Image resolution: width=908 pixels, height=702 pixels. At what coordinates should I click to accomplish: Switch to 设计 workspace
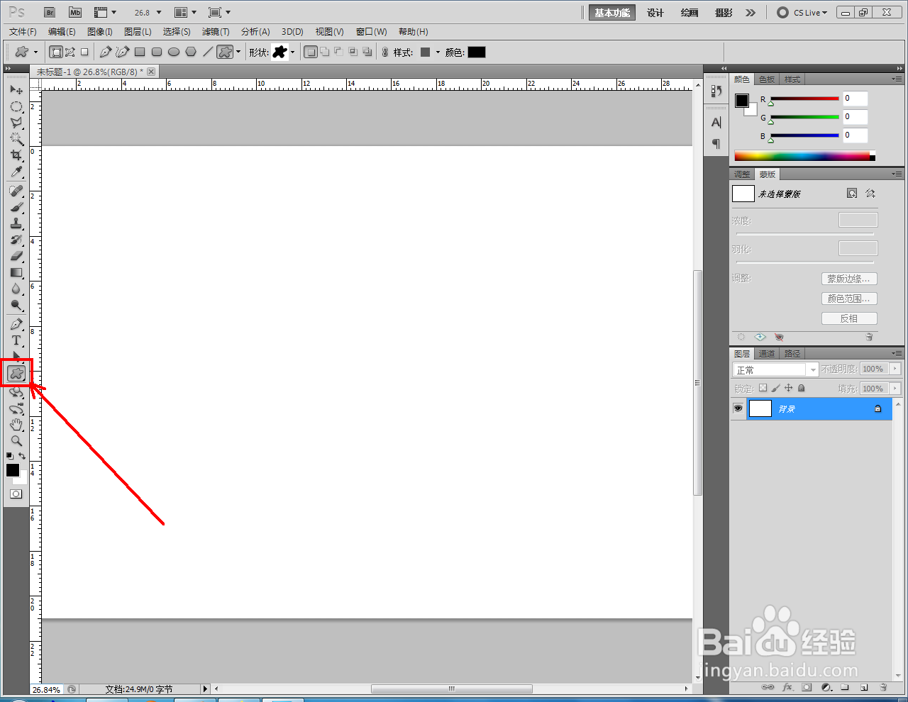coord(655,13)
